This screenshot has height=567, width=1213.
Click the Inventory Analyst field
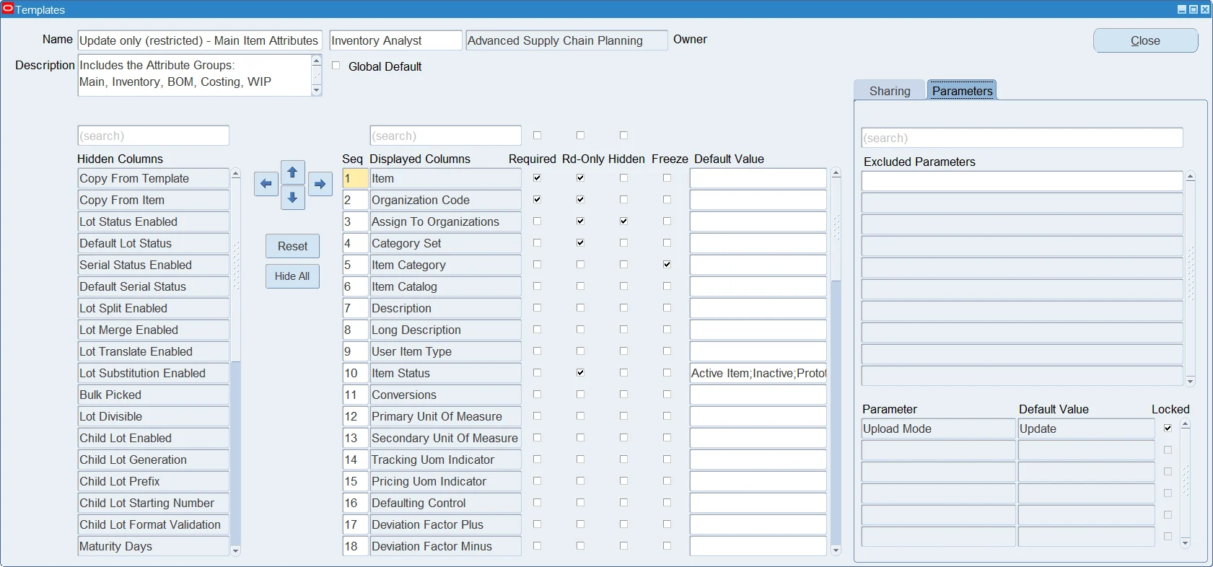coord(395,40)
